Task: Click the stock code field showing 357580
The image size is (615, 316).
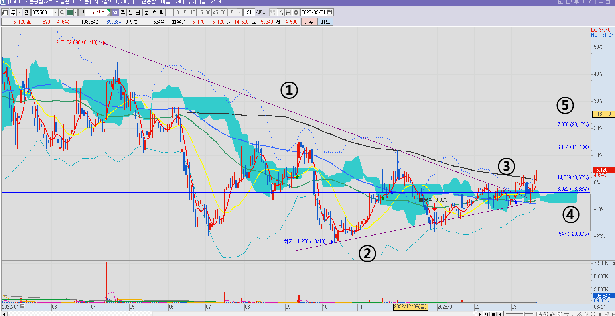Action: pyautogui.click(x=42, y=12)
